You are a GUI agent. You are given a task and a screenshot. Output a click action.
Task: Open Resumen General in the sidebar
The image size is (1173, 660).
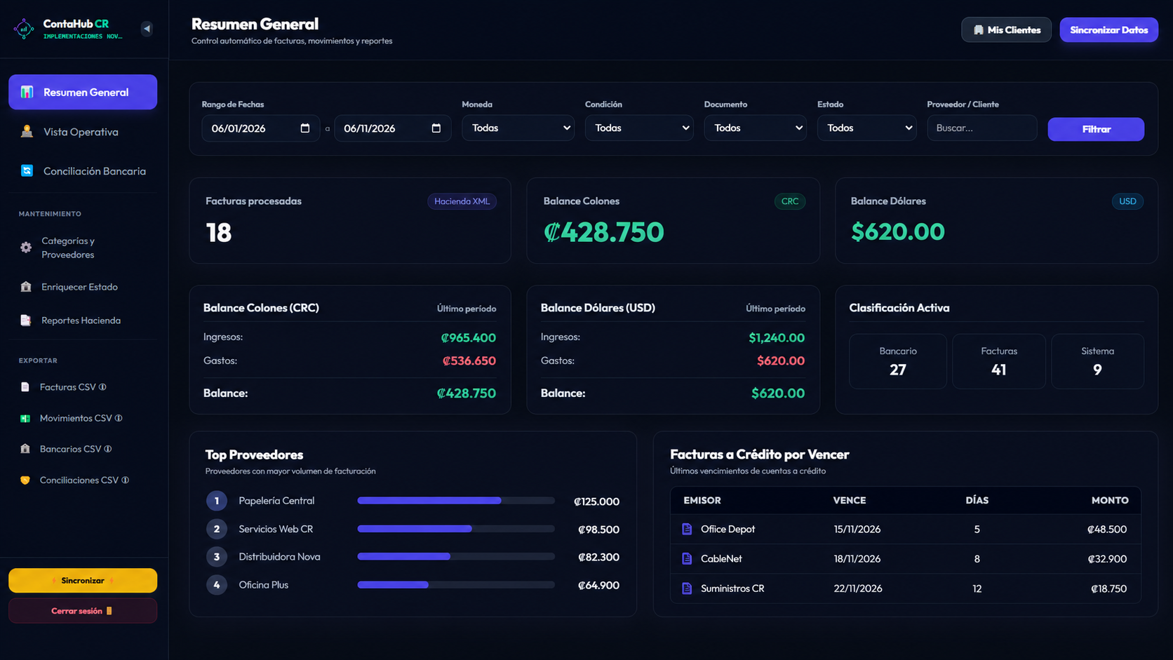click(x=83, y=92)
